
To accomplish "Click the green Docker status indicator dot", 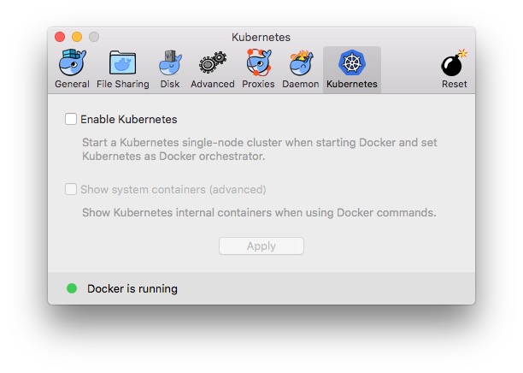I will (72, 288).
